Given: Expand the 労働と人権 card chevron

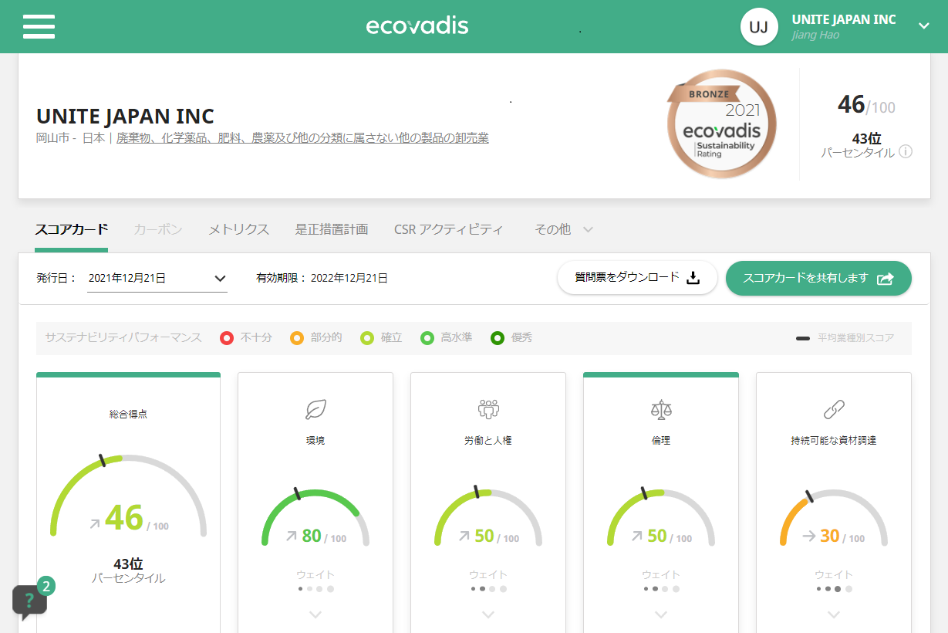Looking at the screenshot, I should [488, 614].
